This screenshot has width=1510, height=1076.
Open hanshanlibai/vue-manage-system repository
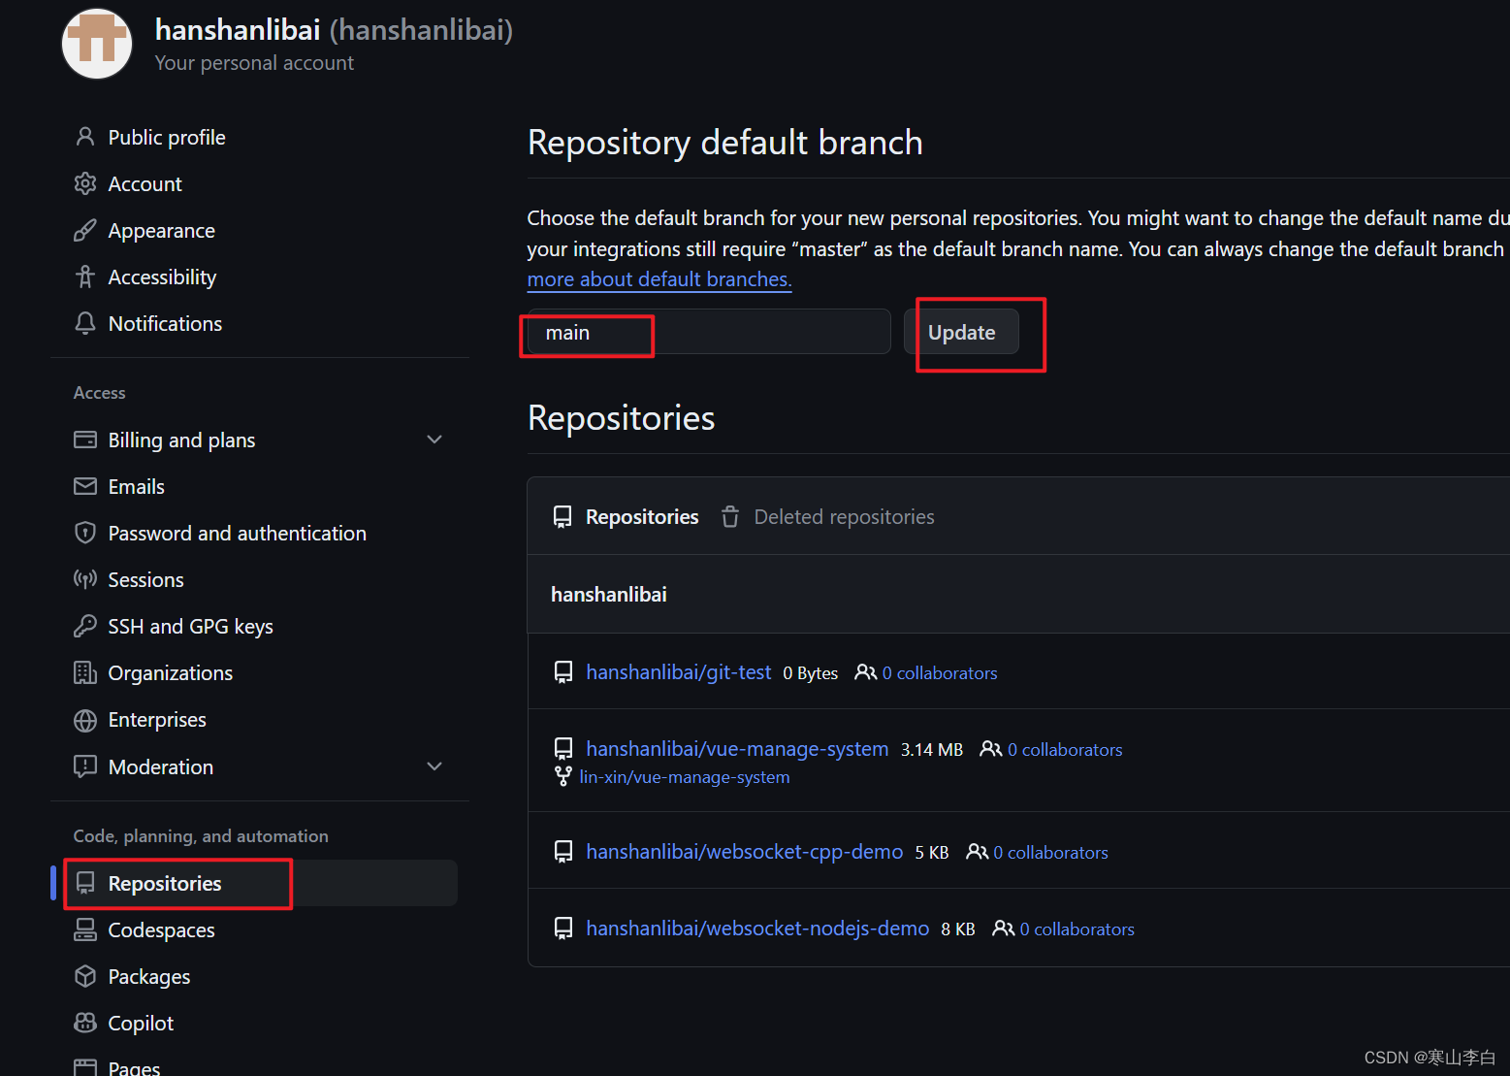(x=737, y=749)
